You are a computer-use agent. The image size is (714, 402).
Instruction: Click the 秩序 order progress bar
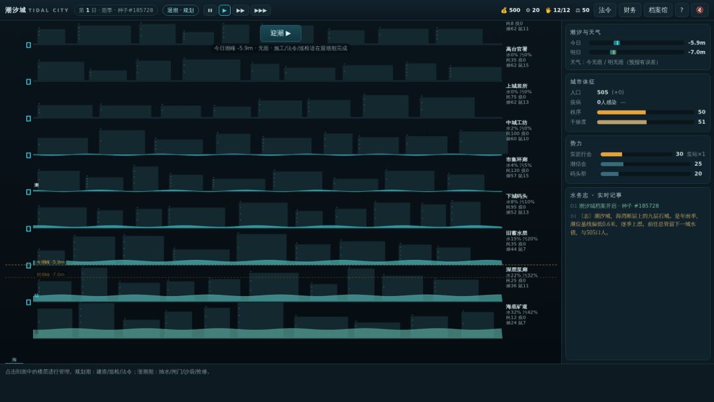click(x=645, y=112)
